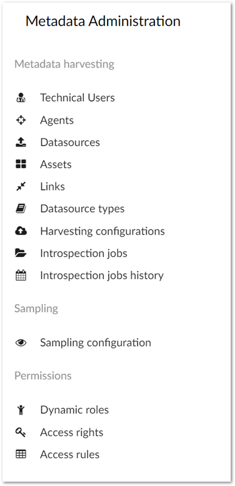This screenshot has height=486, width=235.
Task: Click the Agents crosshair icon
Action: tap(21, 120)
